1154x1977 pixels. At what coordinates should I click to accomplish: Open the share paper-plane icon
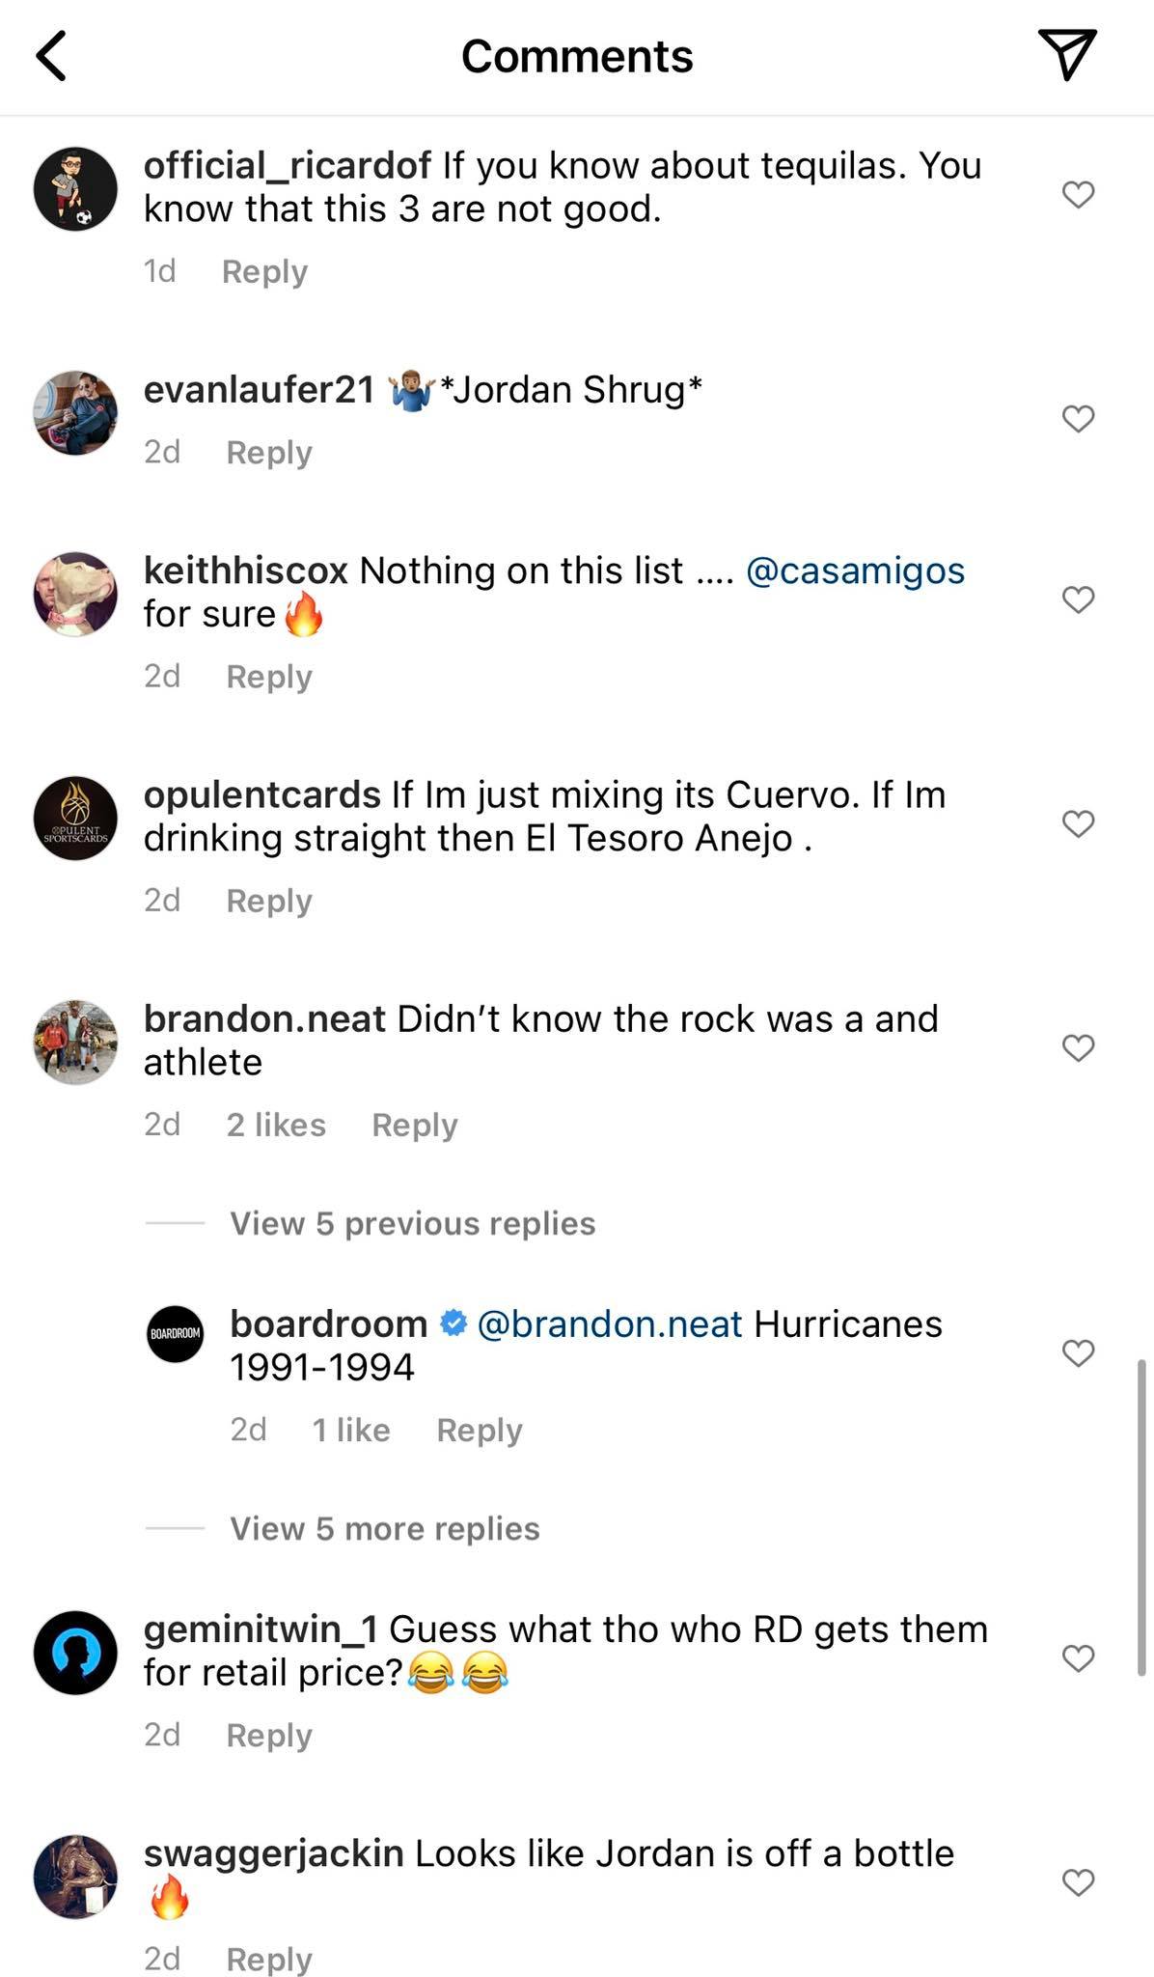1066,54
